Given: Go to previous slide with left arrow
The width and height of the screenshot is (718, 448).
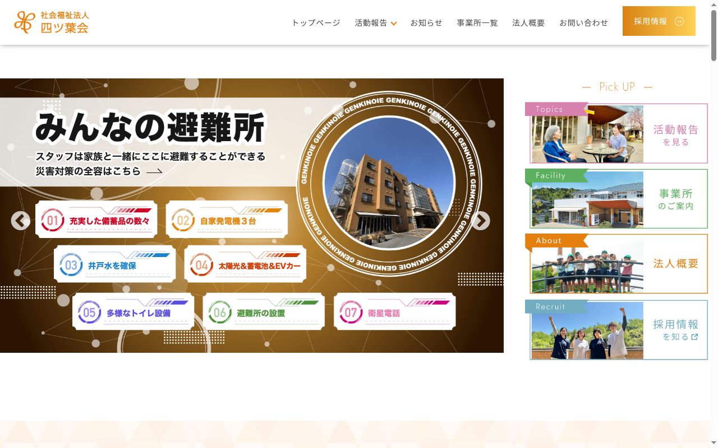Looking at the screenshot, I should coord(21,221).
